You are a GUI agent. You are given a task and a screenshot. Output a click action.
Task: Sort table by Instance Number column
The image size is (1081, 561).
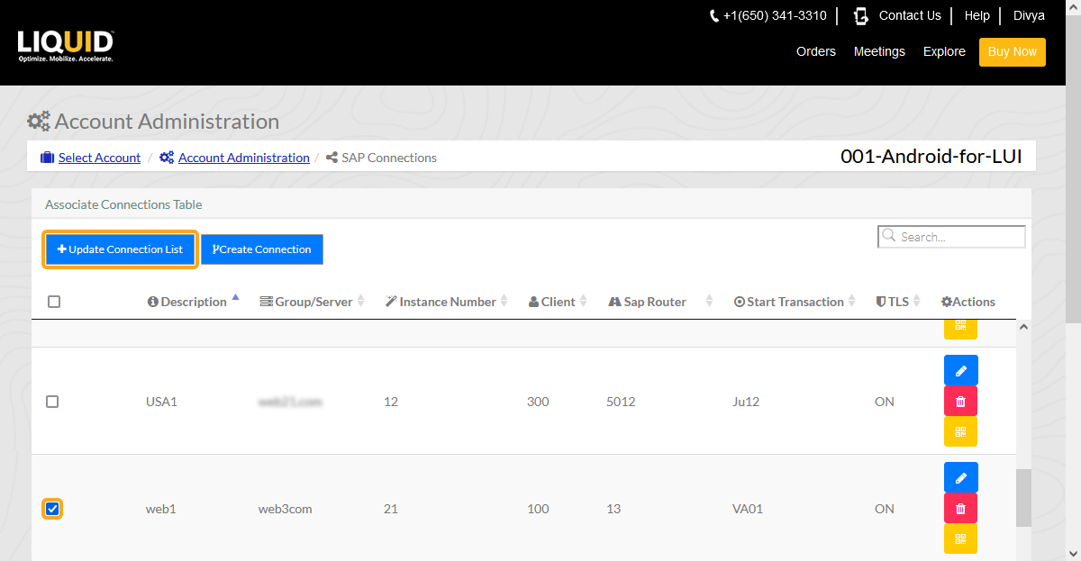pyautogui.click(x=447, y=302)
